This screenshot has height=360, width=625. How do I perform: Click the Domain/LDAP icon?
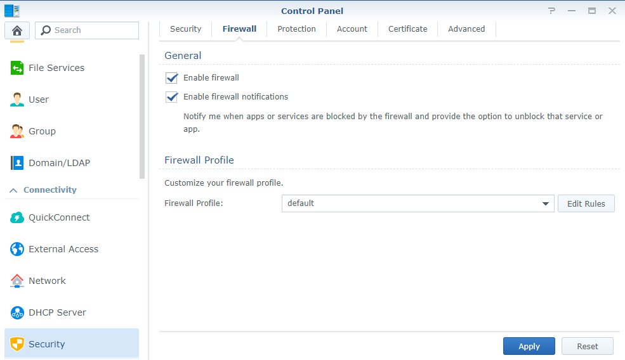pyautogui.click(x=17, y=163)
